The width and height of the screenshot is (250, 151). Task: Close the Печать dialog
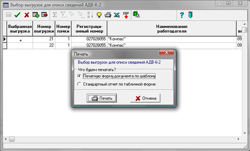[x=166, y=52]
